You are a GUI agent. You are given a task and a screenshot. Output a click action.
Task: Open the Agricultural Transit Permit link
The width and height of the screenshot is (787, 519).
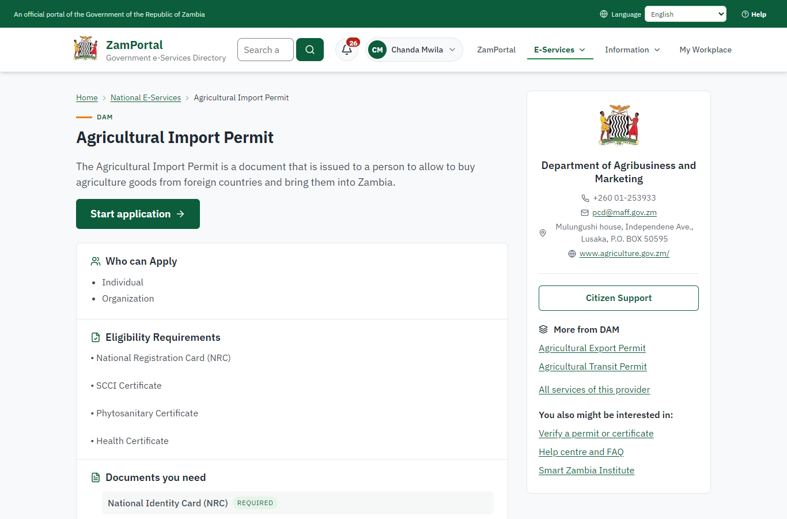coord(593,367)
